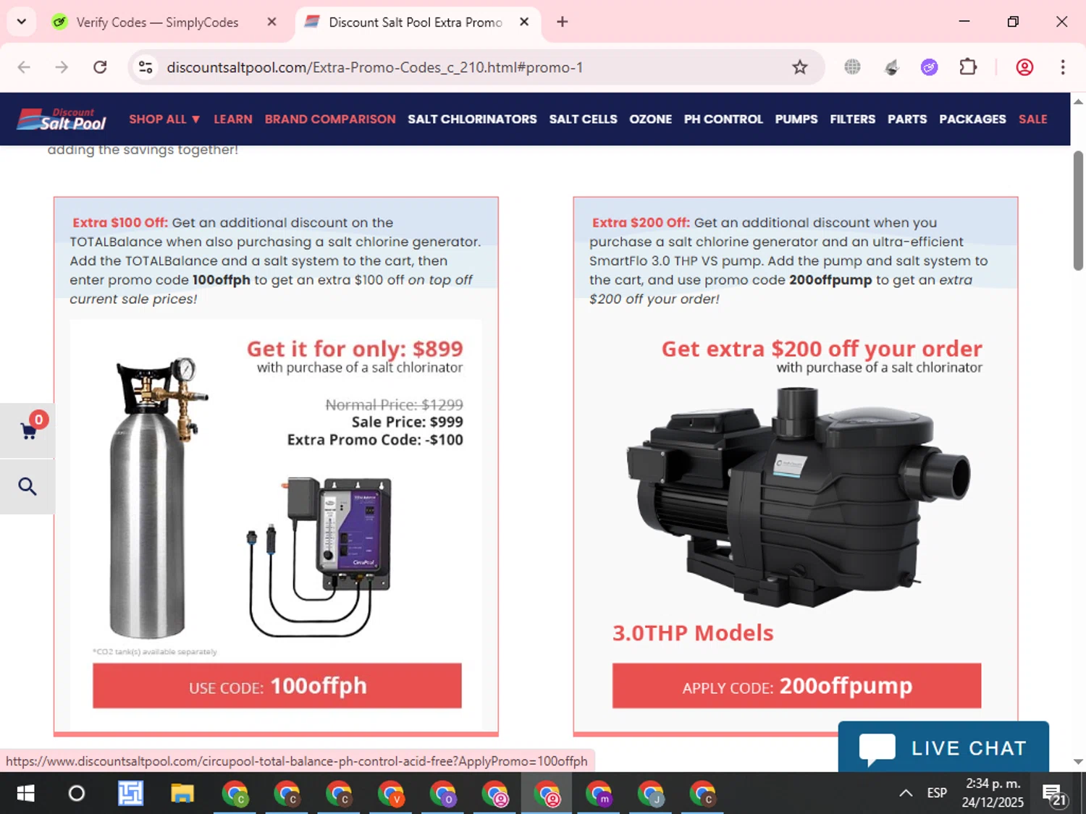Open Chrome three-dot menu
Image resolution: width=1086 pixels, height=814 pixels.
pos(1062,67)
